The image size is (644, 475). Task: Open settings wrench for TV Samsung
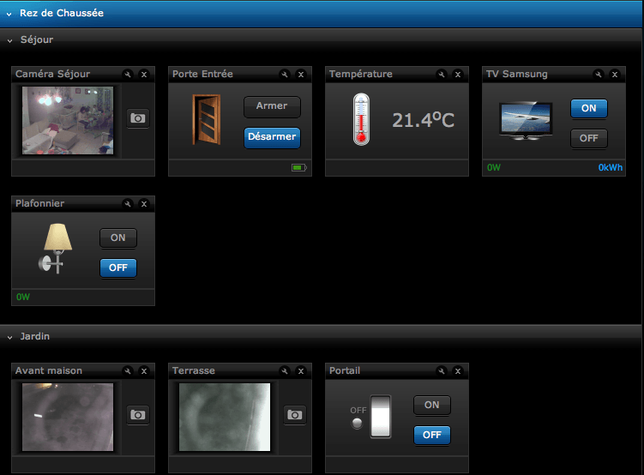coord(599,75)
